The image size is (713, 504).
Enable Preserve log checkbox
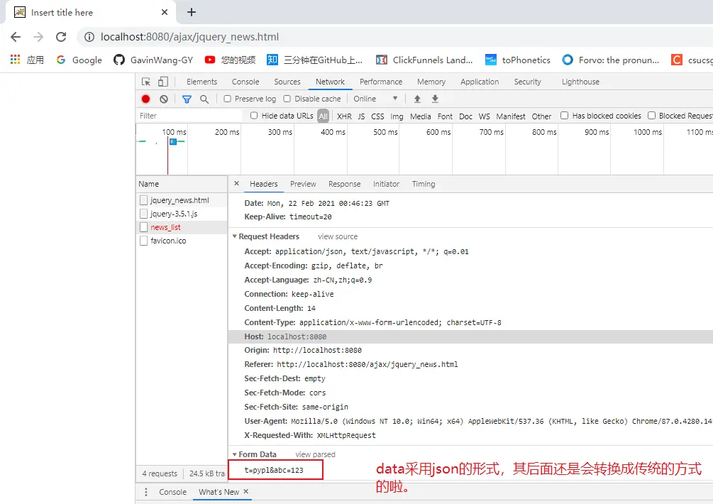point(228,99)
